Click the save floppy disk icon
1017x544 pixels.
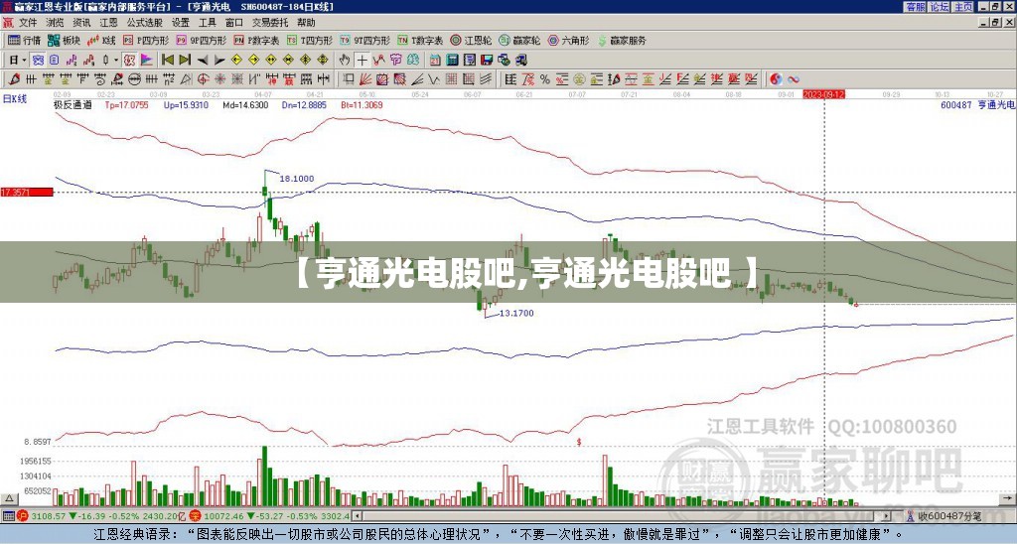click(x=487, y=61)
